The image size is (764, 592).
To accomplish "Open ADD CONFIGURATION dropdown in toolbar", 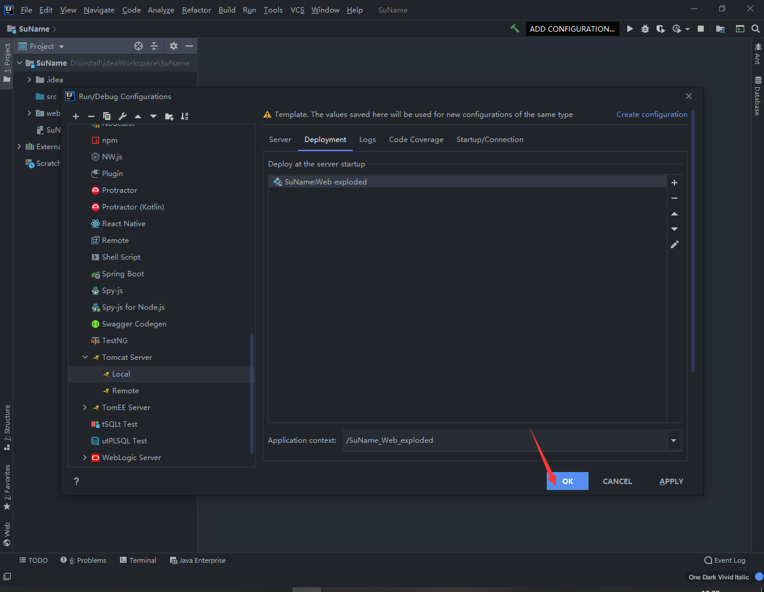I will 572,29.
